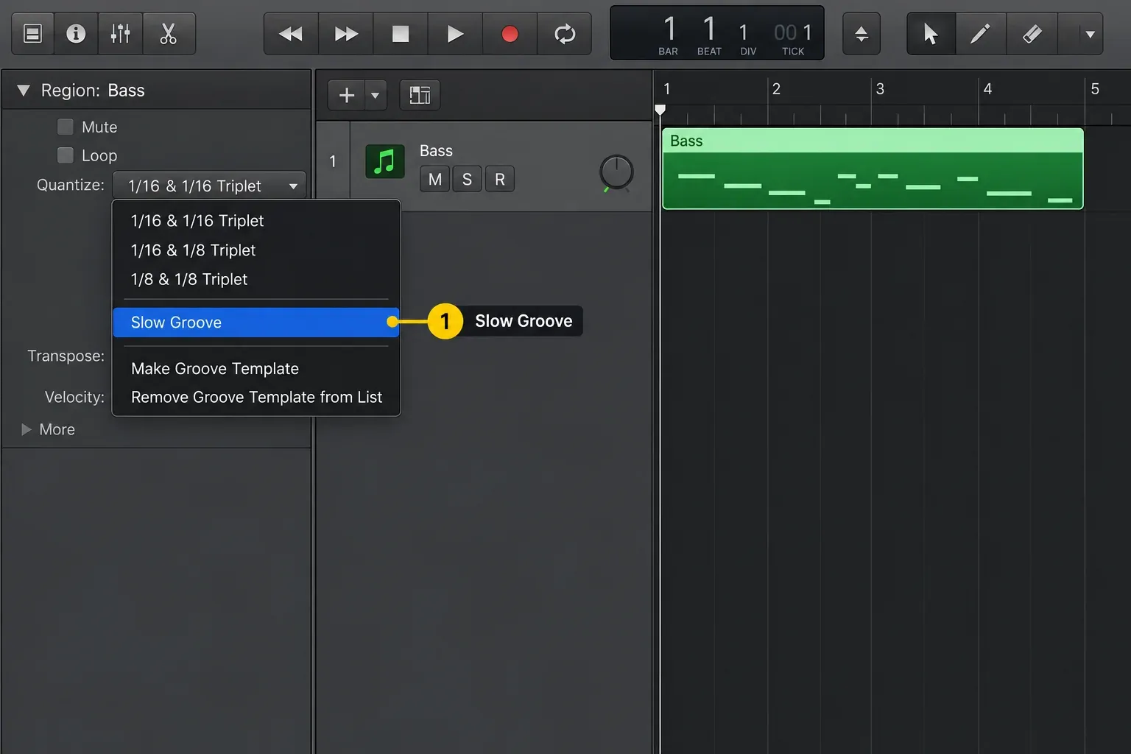Select the Bass MIDI region in the timeline
1131x754 pixels.
873,169
